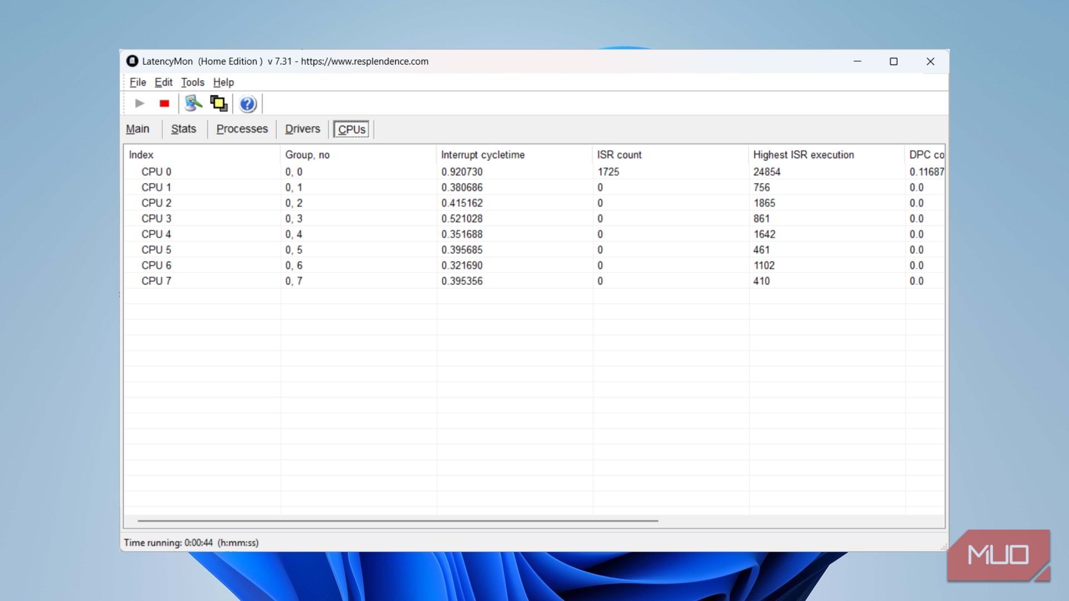Click the value 1865 in CPU 2 row

click(764, 203)
